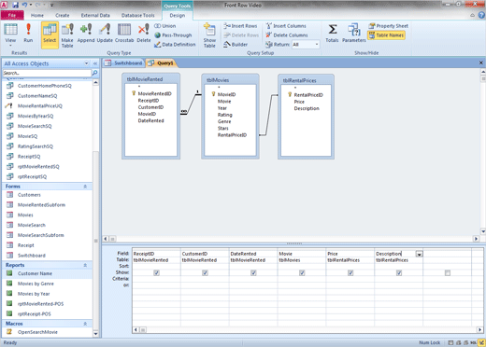Collapse the Forms group
This screenshot has width=486, height=347.
[85, 187]
